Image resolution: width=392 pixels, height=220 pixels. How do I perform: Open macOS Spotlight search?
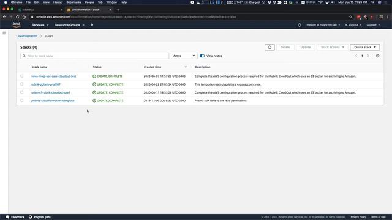pos(372,2)
